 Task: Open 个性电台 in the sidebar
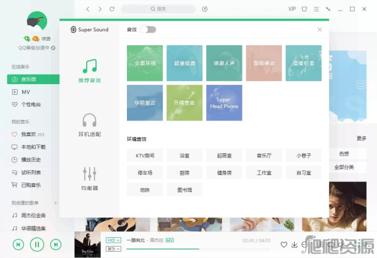tap(26, 104)
